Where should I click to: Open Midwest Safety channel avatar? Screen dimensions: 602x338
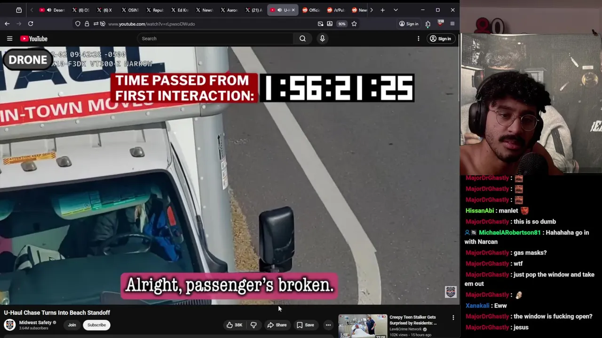9,325
